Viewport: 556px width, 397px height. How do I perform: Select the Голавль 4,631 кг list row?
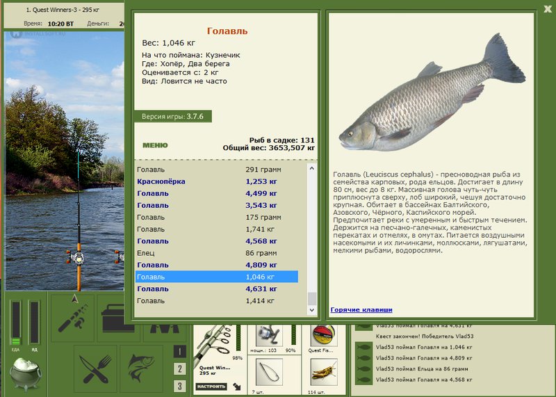point(217,289)
